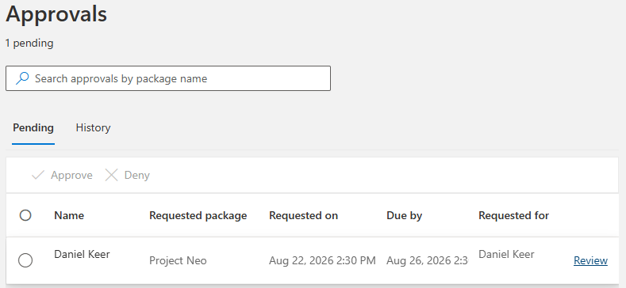The image size is (626, 288).
Task: Sort by the Requested for column header
Action: click(x=514, y=215)
